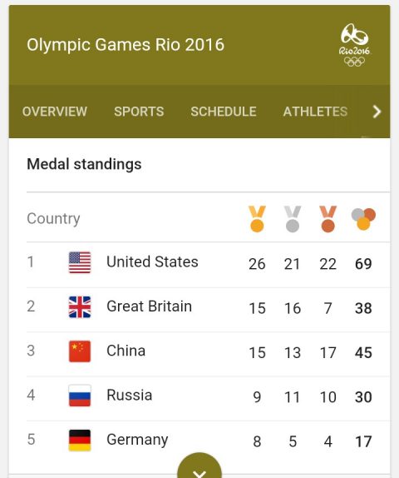Image resolution: width=399 pixels, height=478 pixels.
Task: Open the Great Britain country name
Action: [x=149, y=306]
